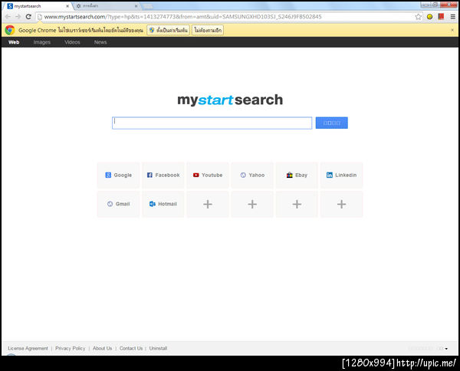This screenshot has height=371, width=460.
Task: Open the License Agreement link
Action: coord(28,348)
